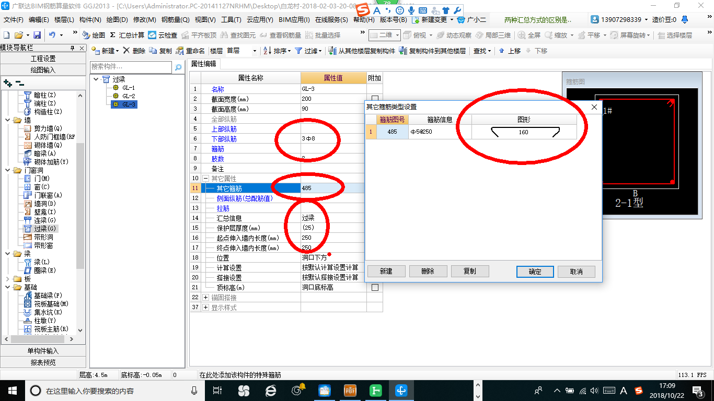Open 文件(F) menu
This screenshot has height=401, width=714.
(13, 19)
